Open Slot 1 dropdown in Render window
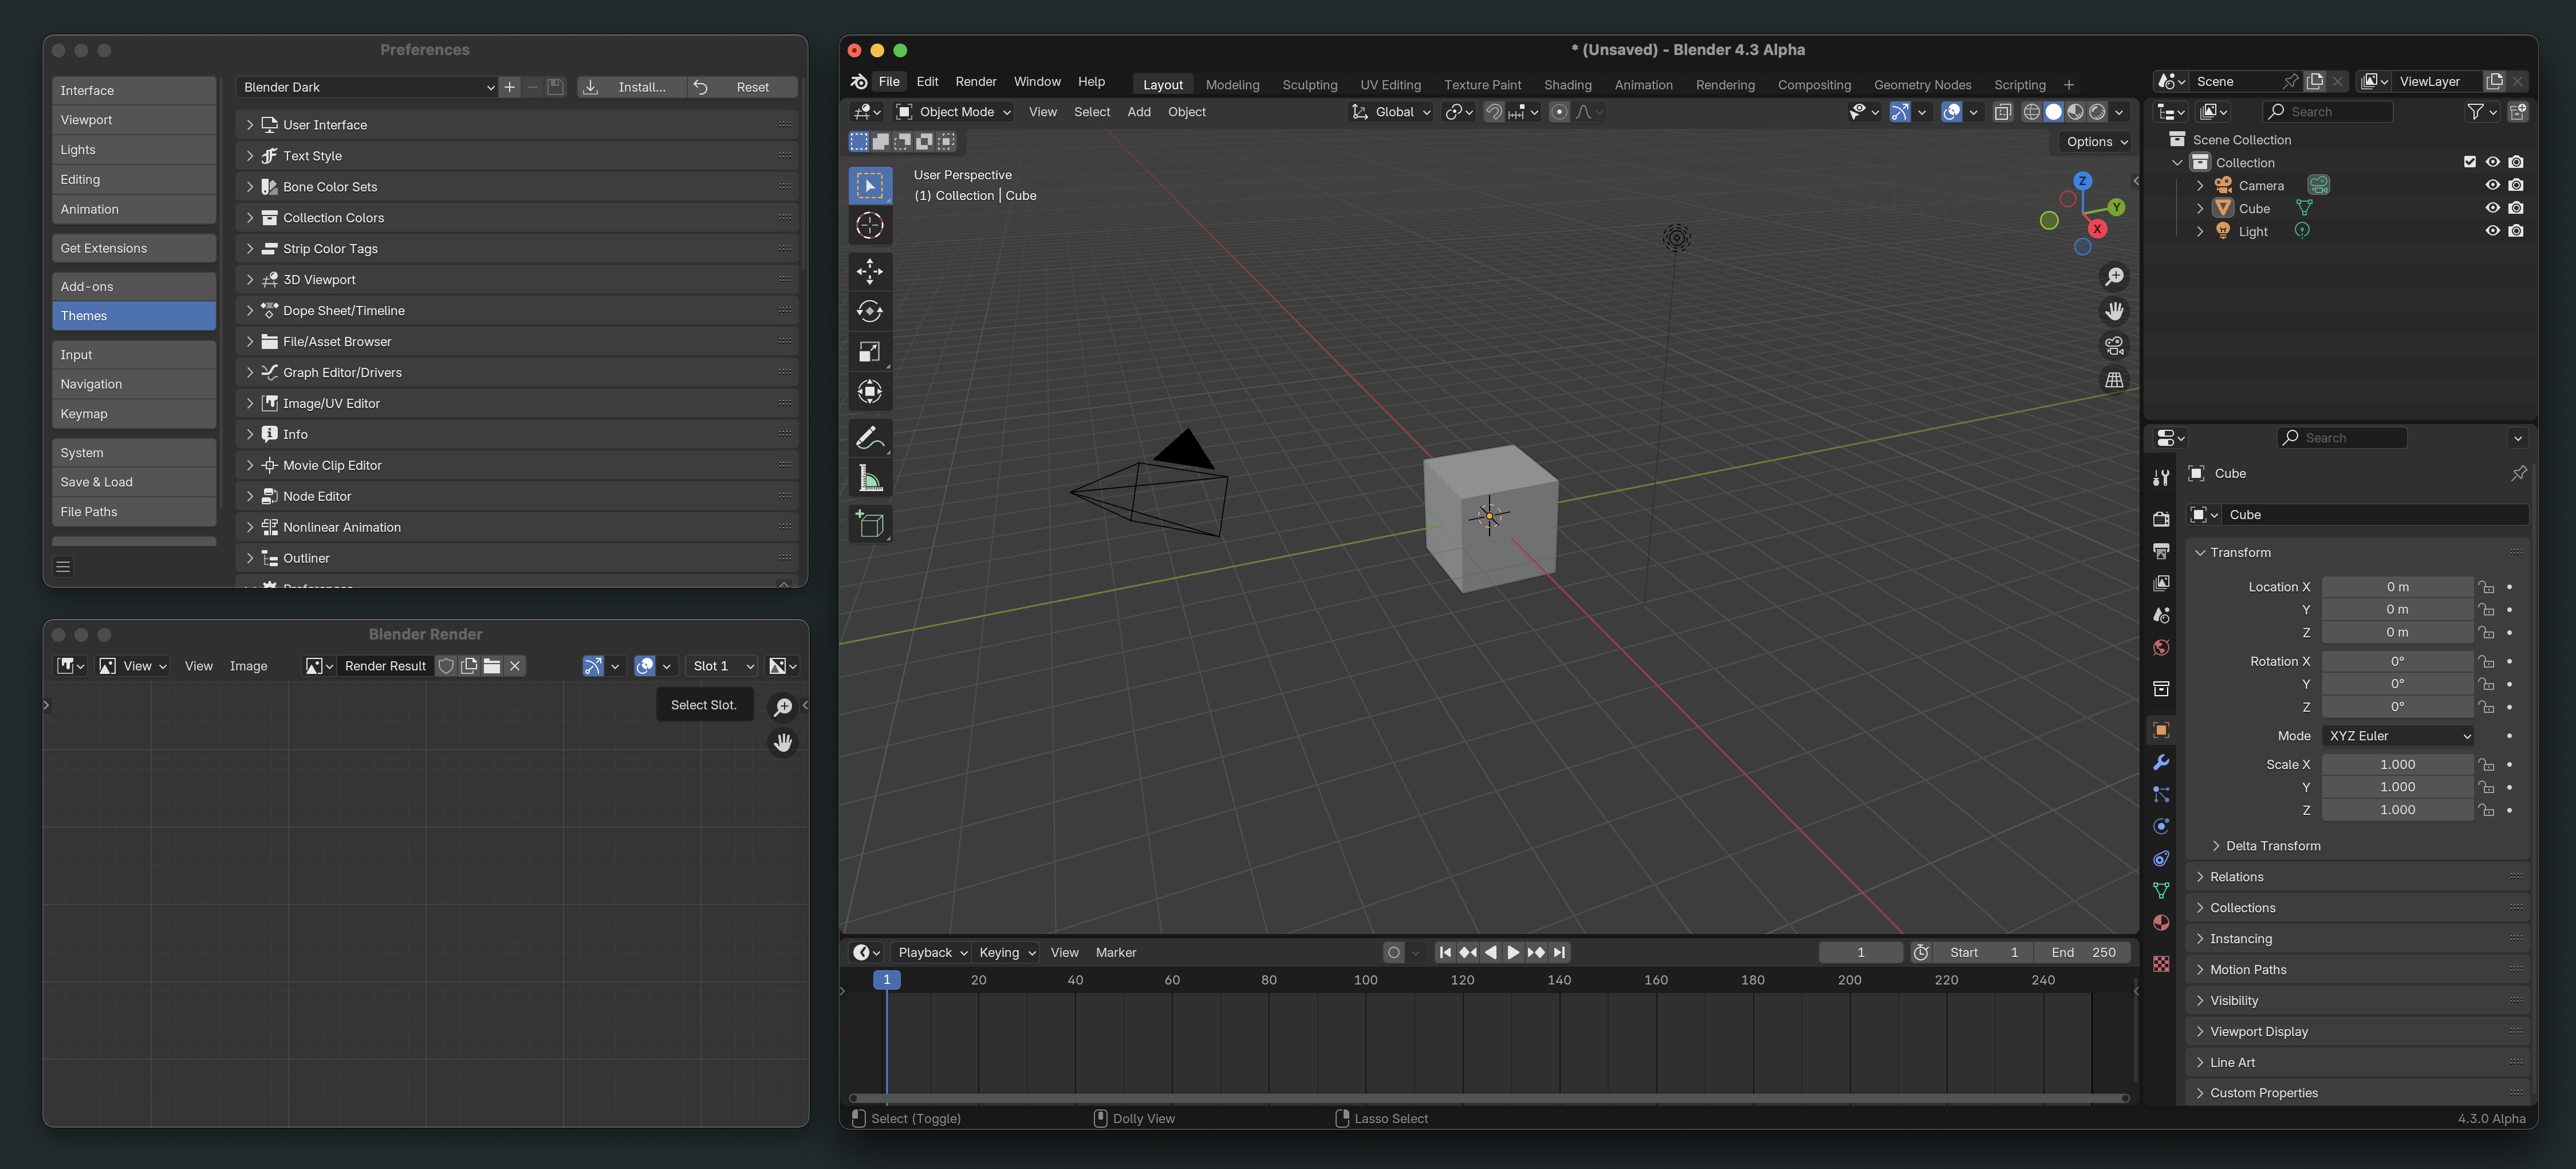The height and width of the screenshot is (1169, 2576). (722, 666)
